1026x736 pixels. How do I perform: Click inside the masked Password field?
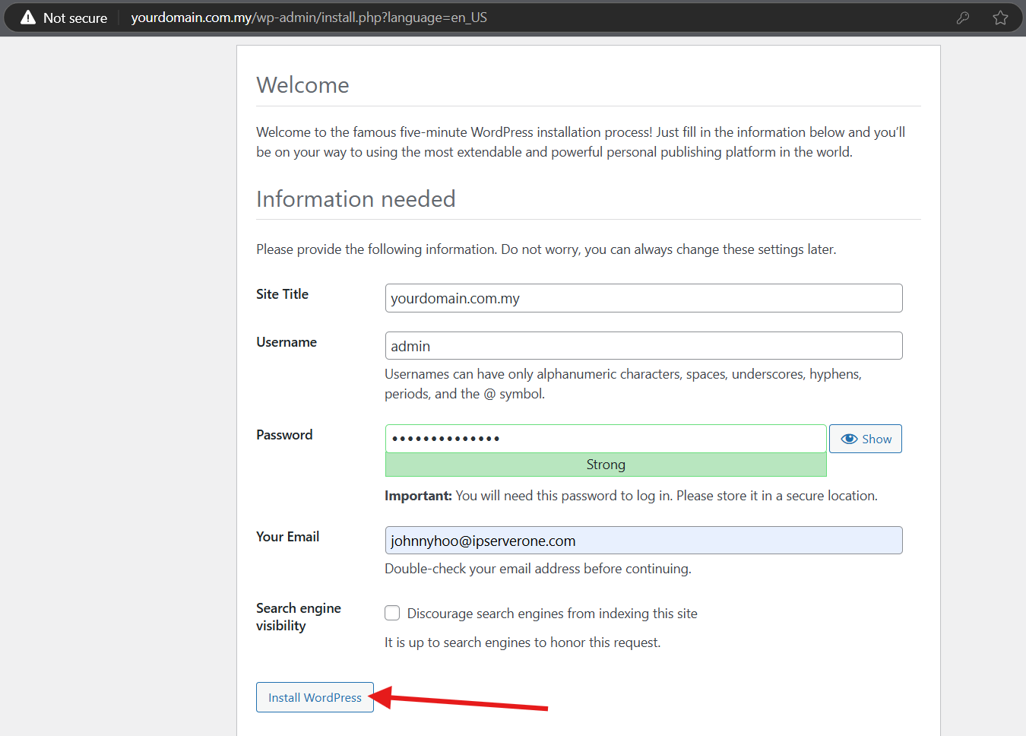(605, 439)
